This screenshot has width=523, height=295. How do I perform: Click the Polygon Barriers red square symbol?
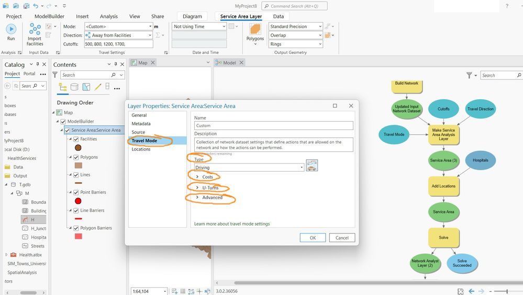pyautogui.click(x=79, y=237)
